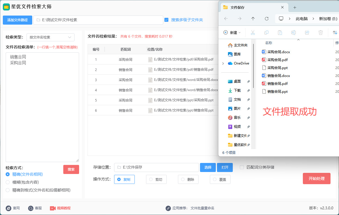339x215 pixels.
Task: Click the refresh icon in Explorer
Action: pos(266,19)
